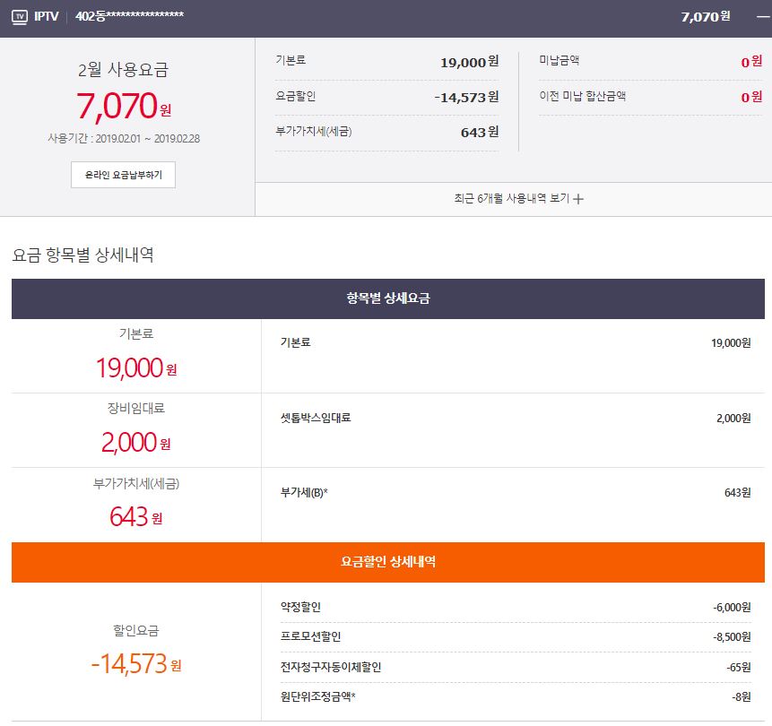Click the 셋톱박스임대료 detail row
Screen dimensions: 772x726
point(515,419)
